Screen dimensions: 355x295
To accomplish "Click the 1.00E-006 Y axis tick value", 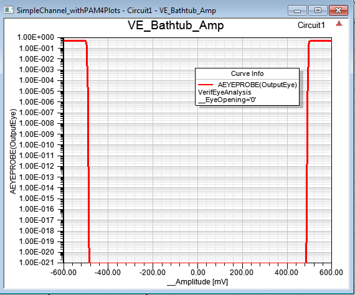I will (37, 102).
